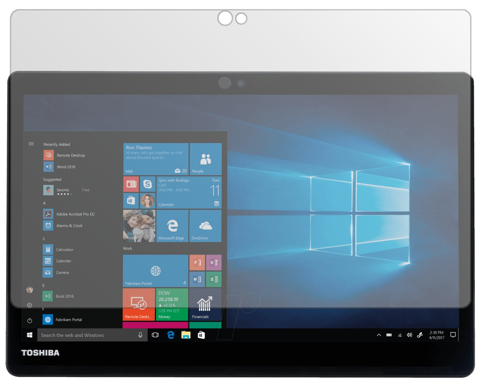
Task: Click the pen workspace tray icon
Action: pyautogui.click(x=420, y=335)
